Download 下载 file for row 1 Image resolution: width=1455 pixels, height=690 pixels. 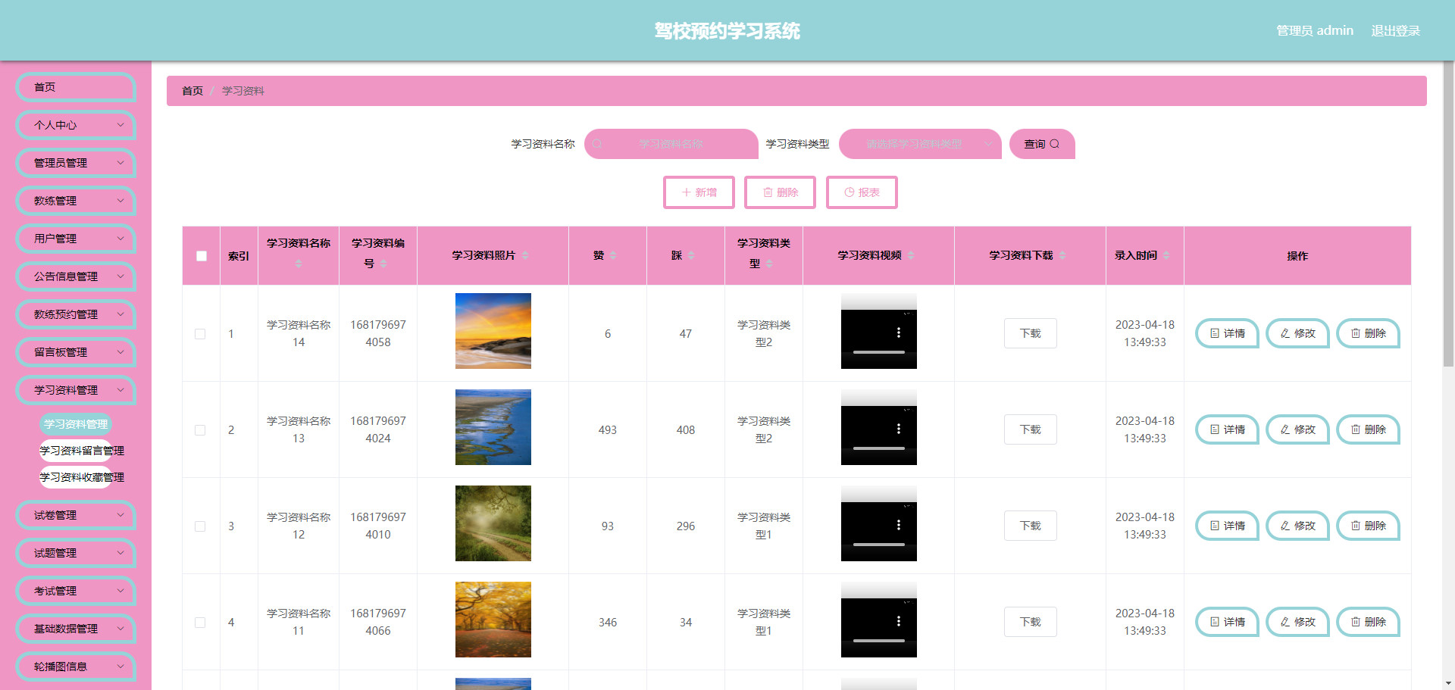click(x=1031, y=333)
